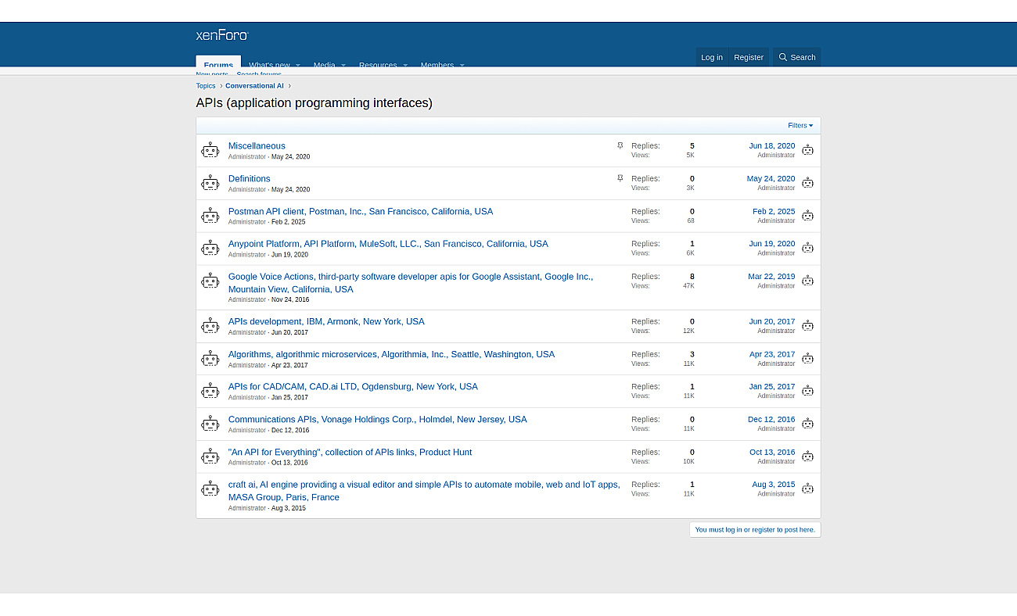Open author avatar beside Algorithms Algorithmia thread

click(x=210, y=359)
